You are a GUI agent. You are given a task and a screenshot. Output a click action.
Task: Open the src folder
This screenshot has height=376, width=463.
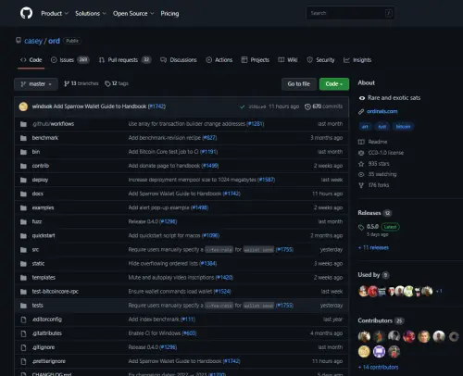pyautogui.click(x=35, y=249)
